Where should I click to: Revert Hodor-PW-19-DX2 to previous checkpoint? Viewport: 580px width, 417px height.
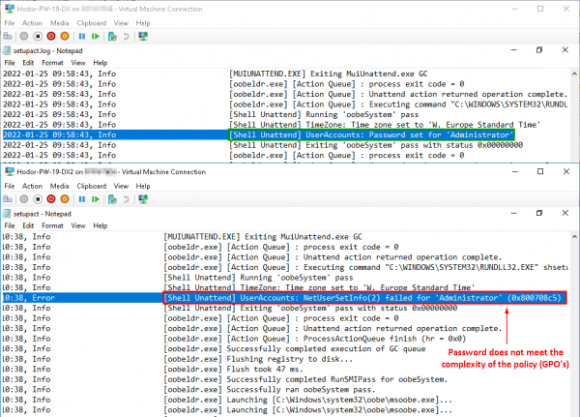126,199
